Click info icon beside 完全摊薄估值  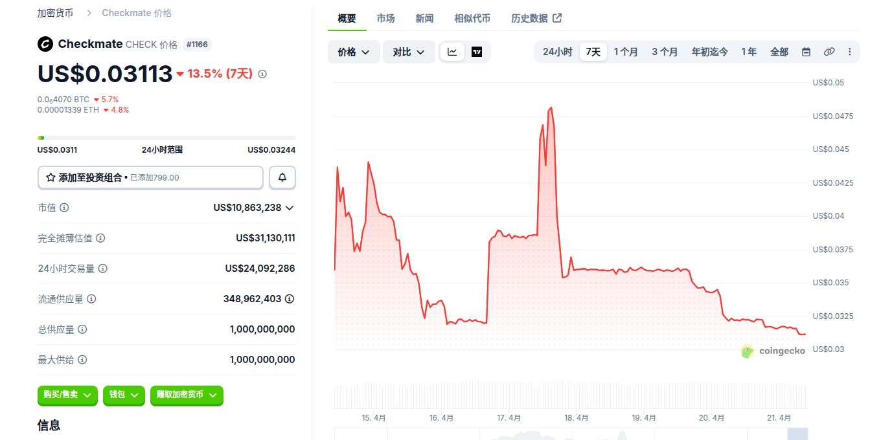100,238
